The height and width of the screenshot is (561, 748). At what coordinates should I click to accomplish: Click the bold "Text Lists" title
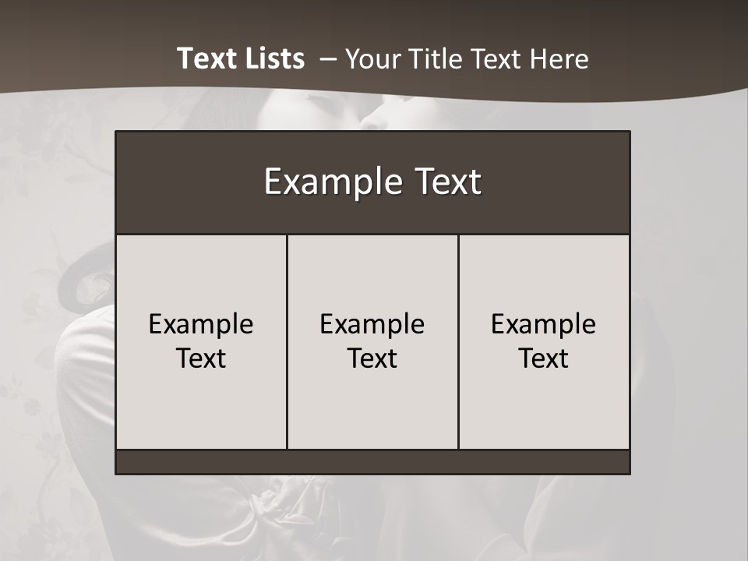pos(241,58)
